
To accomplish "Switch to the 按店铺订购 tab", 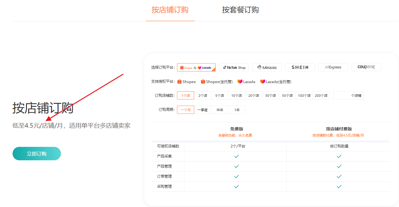I will pyautogui.click(x=170, y=10).
